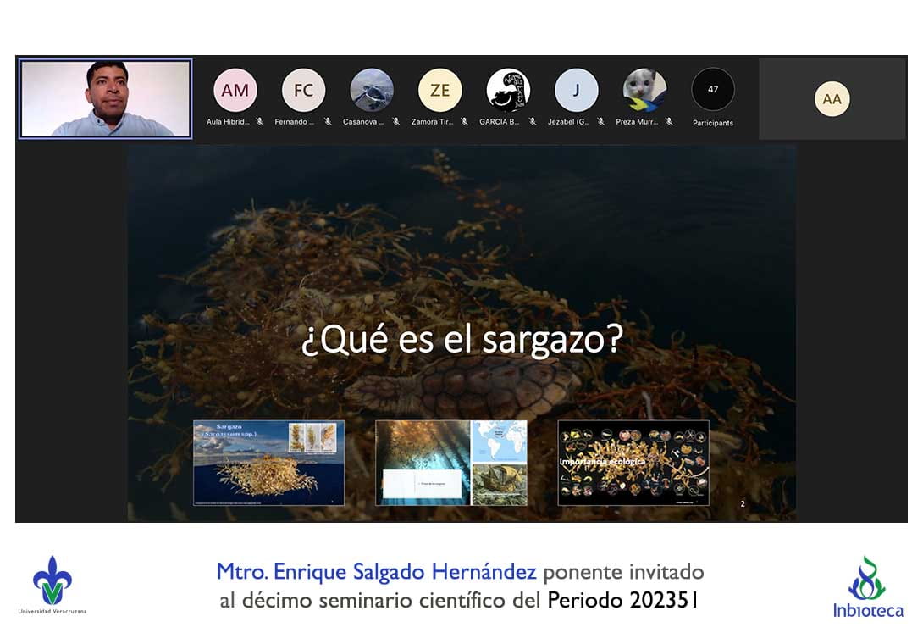Image resolution: width=923 pixels, height=644 pixels.
Task: Open the 47 Participants list
Action: (712, 97)
